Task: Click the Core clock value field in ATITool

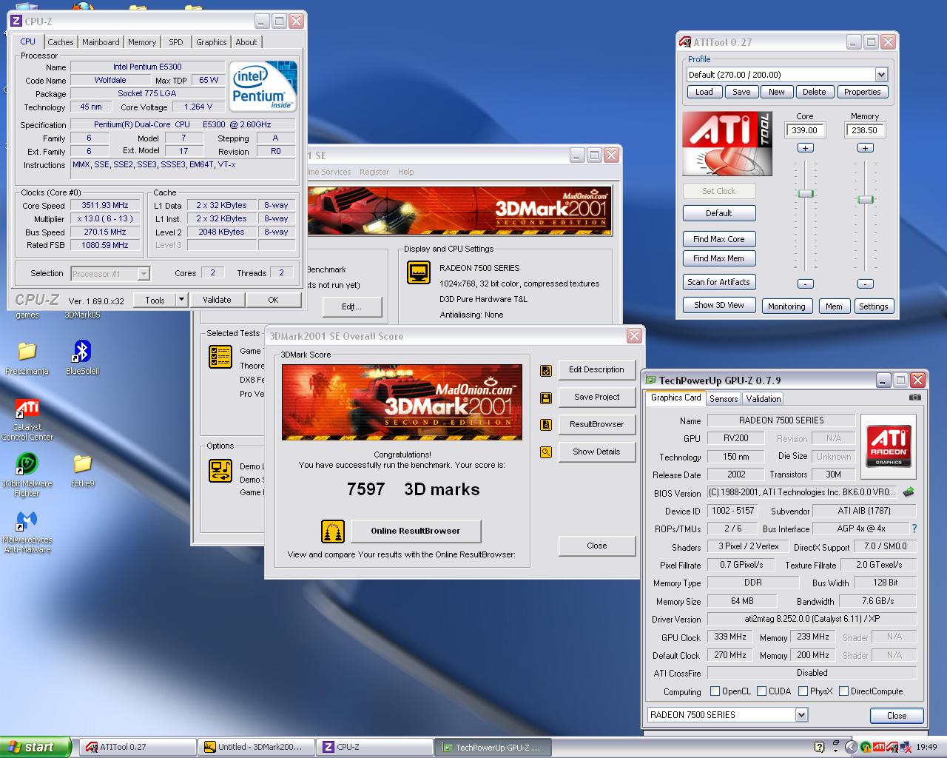Action: coord(805,130)
